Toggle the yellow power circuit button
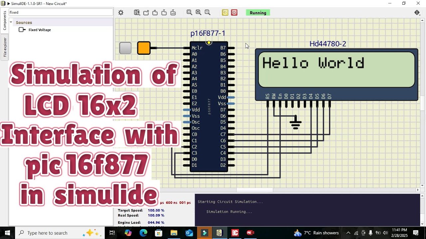The image size is (426, 239). pos(225,13)
